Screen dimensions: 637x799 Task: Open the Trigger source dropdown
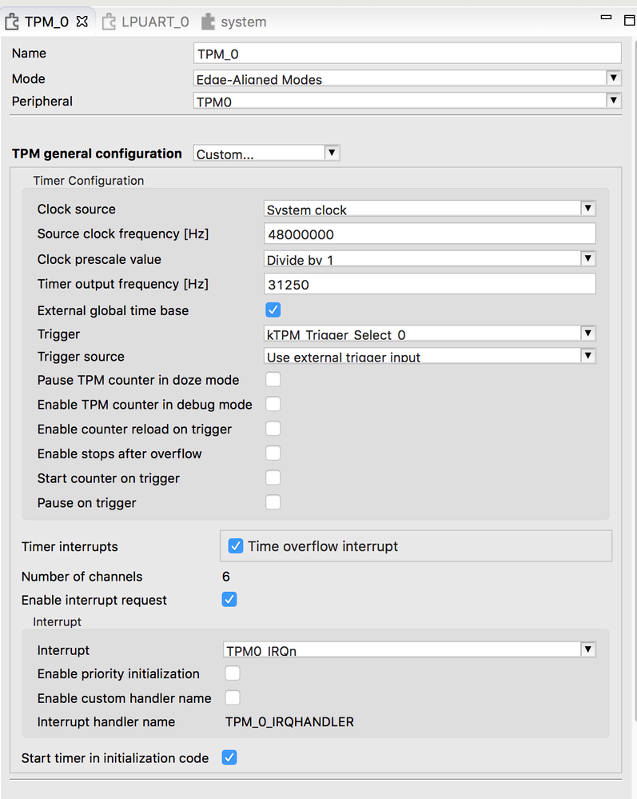tap(587, 356)
